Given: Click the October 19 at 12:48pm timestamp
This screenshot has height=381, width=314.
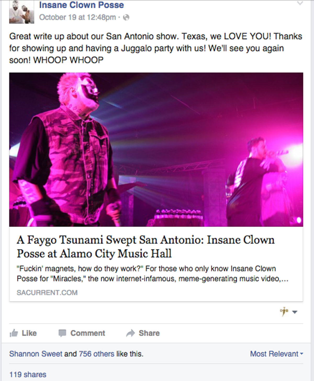Looking at the screenshot, I should [x=77, y=17].
